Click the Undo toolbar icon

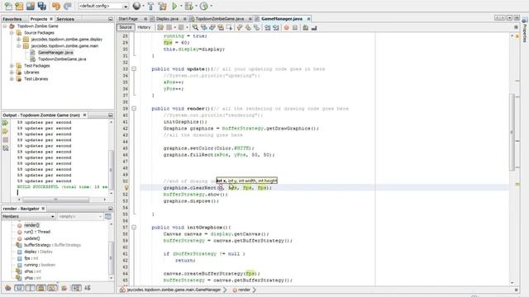56,6
